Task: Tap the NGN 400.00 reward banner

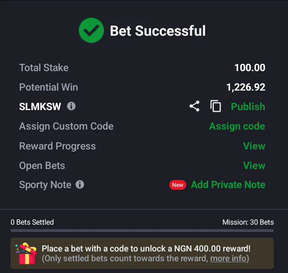Action: [x=142, y=253]
